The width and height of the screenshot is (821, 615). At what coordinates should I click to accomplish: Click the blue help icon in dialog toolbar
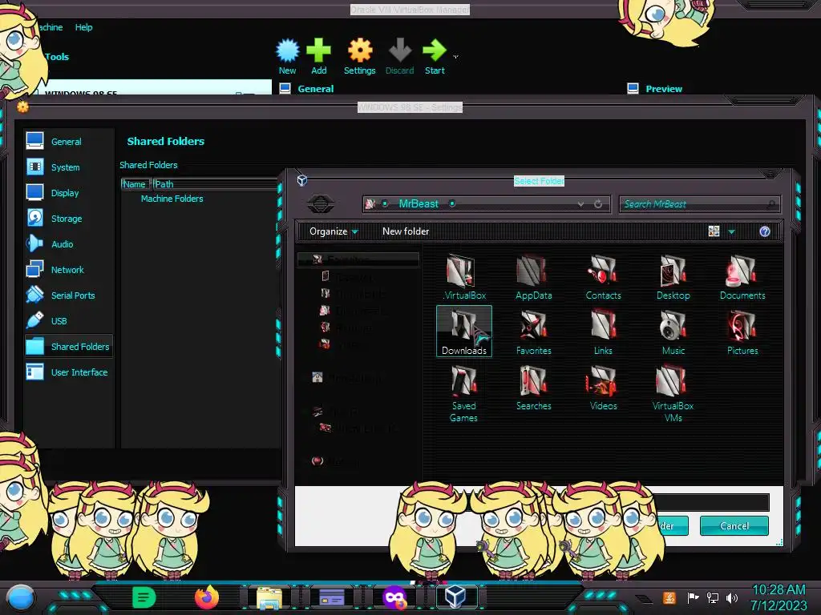pos(764,231)
